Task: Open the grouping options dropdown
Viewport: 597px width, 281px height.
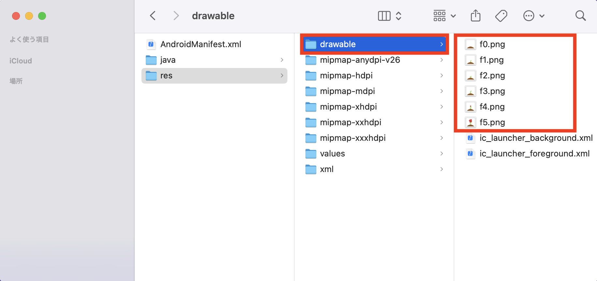Action: click(444, 16)
